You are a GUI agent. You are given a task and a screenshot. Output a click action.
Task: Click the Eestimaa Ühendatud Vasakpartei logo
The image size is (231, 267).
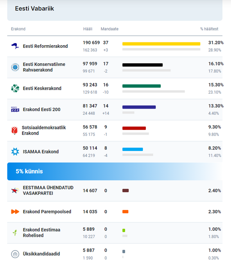click(15, 190)
